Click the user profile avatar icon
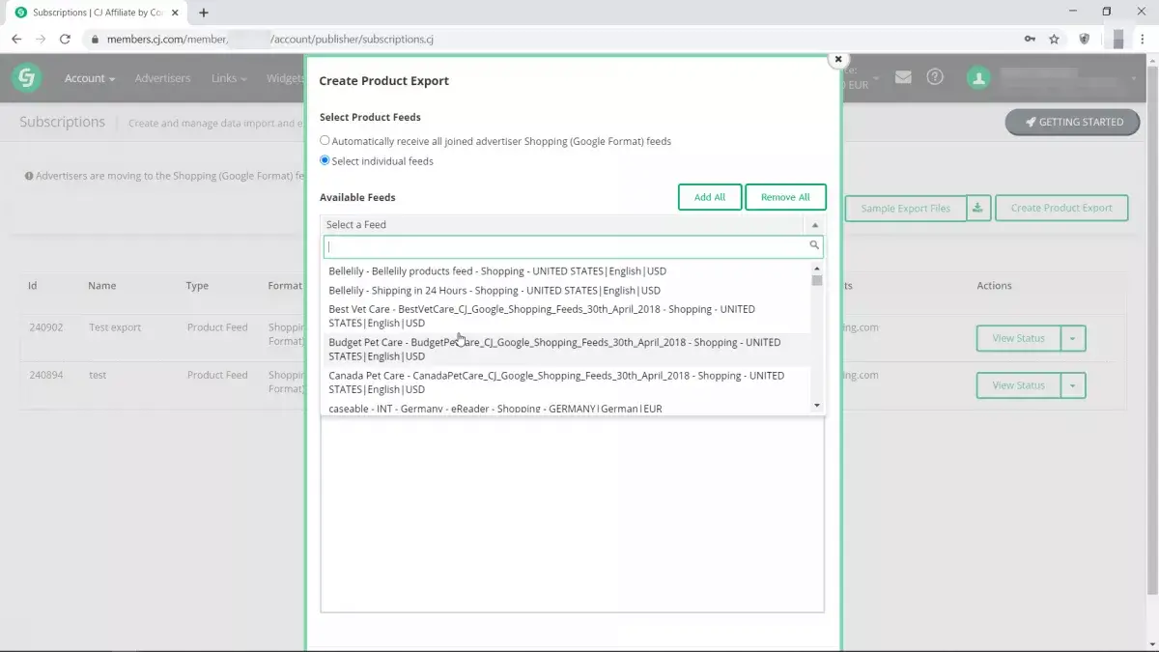1159x652 pixels. [978, 78]
